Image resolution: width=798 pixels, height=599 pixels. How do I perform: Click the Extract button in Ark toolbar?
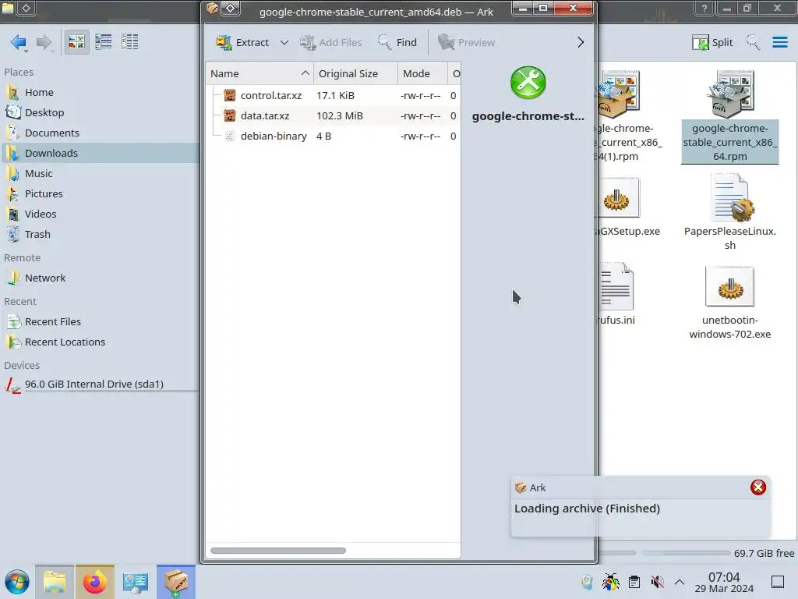[x=243, y=42]
